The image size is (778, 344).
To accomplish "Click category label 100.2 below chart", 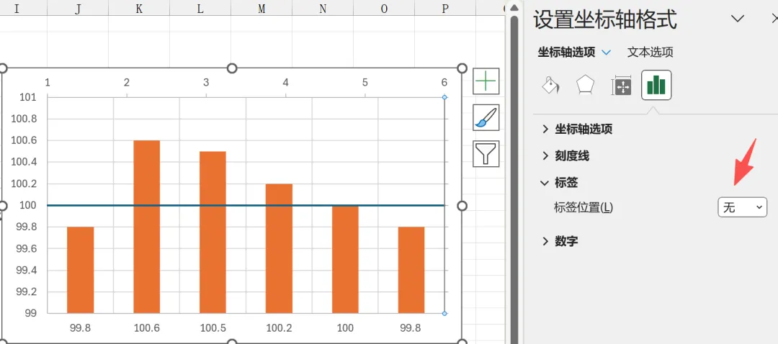I will pos(279,327).
